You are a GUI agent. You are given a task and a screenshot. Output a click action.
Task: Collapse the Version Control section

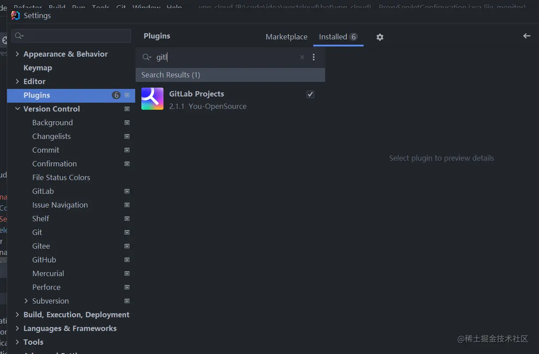17,108
